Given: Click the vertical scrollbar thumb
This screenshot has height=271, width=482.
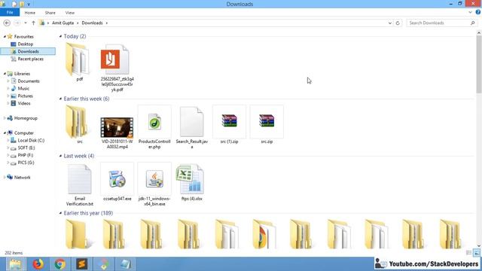Looking at the screenshot, I should point(479,64).
